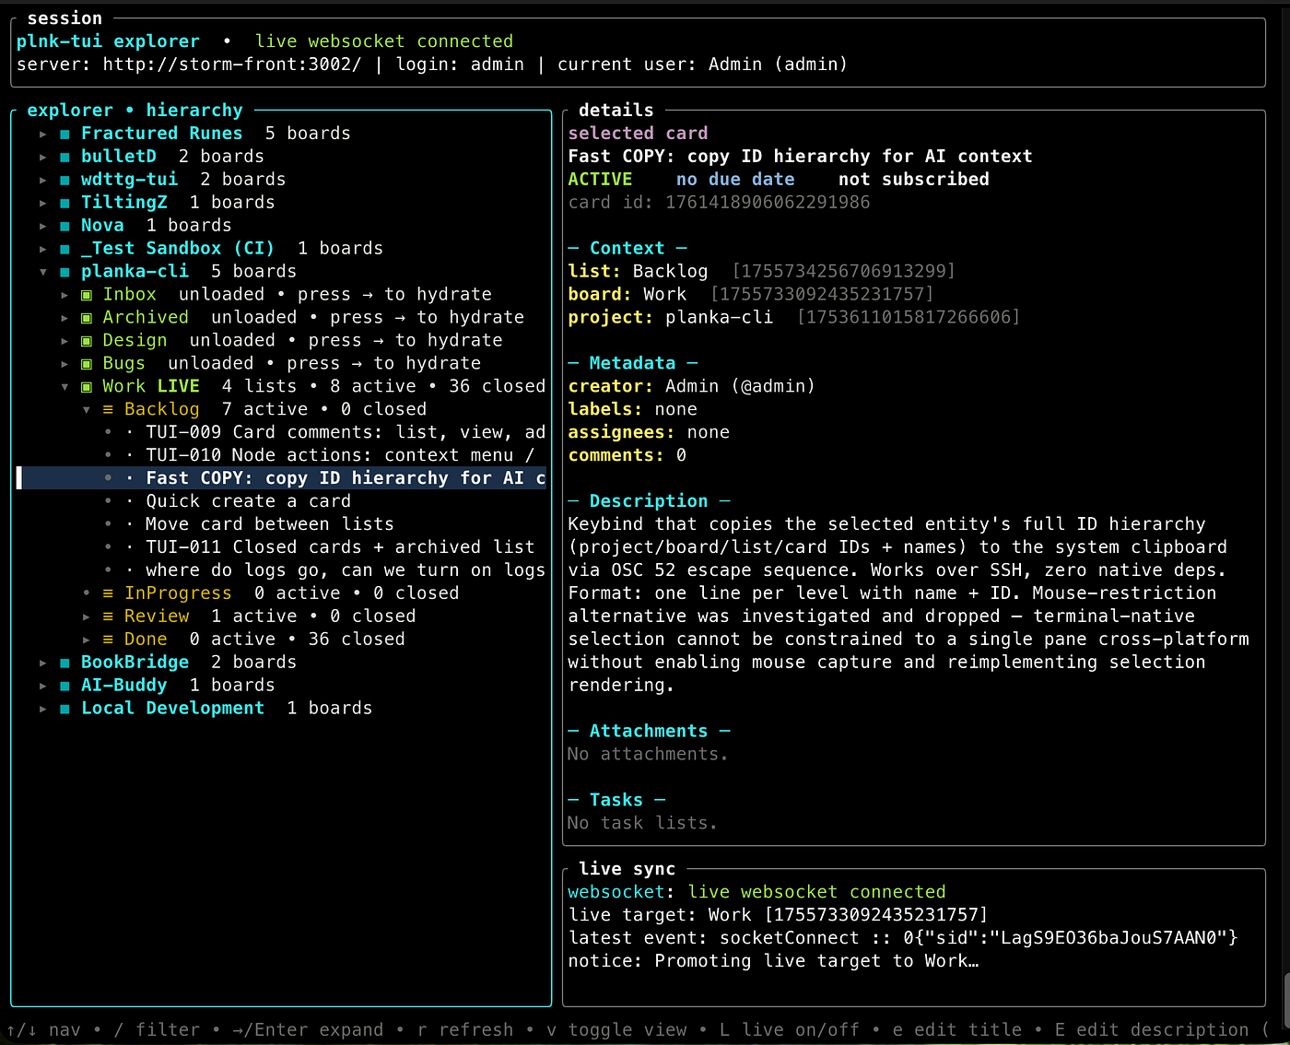Click the card id 1761418906062291986

coord(768,203)
